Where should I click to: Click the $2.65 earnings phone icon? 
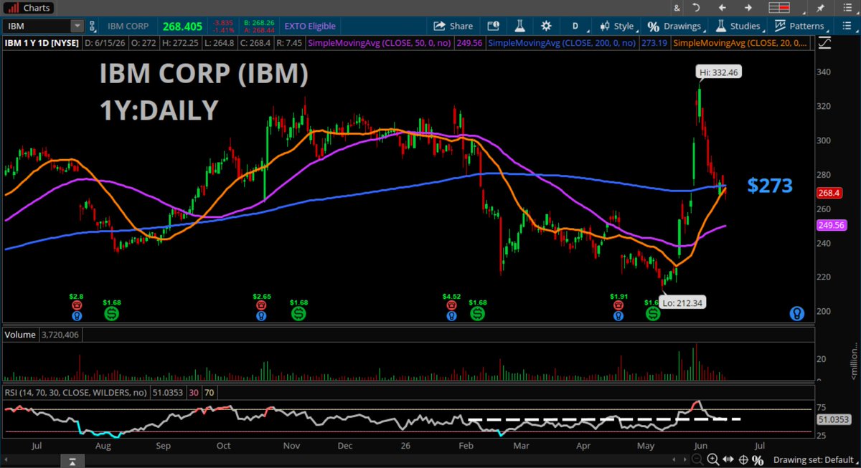pos(260,305)
